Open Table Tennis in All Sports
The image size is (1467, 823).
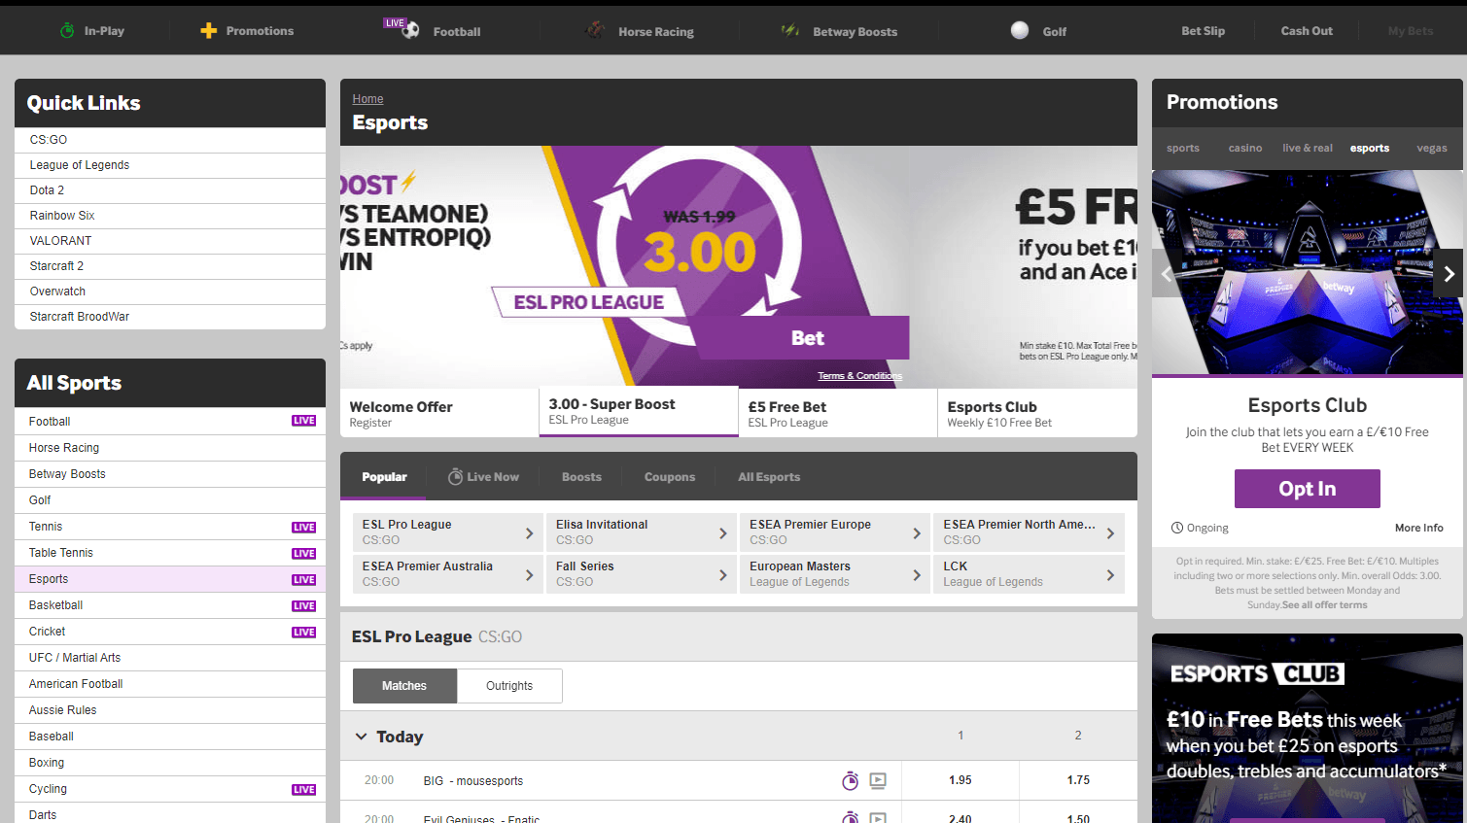(x=170, y=553)
